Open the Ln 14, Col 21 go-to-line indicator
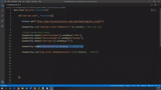161x90 pixels. click(x=117, y=85)
